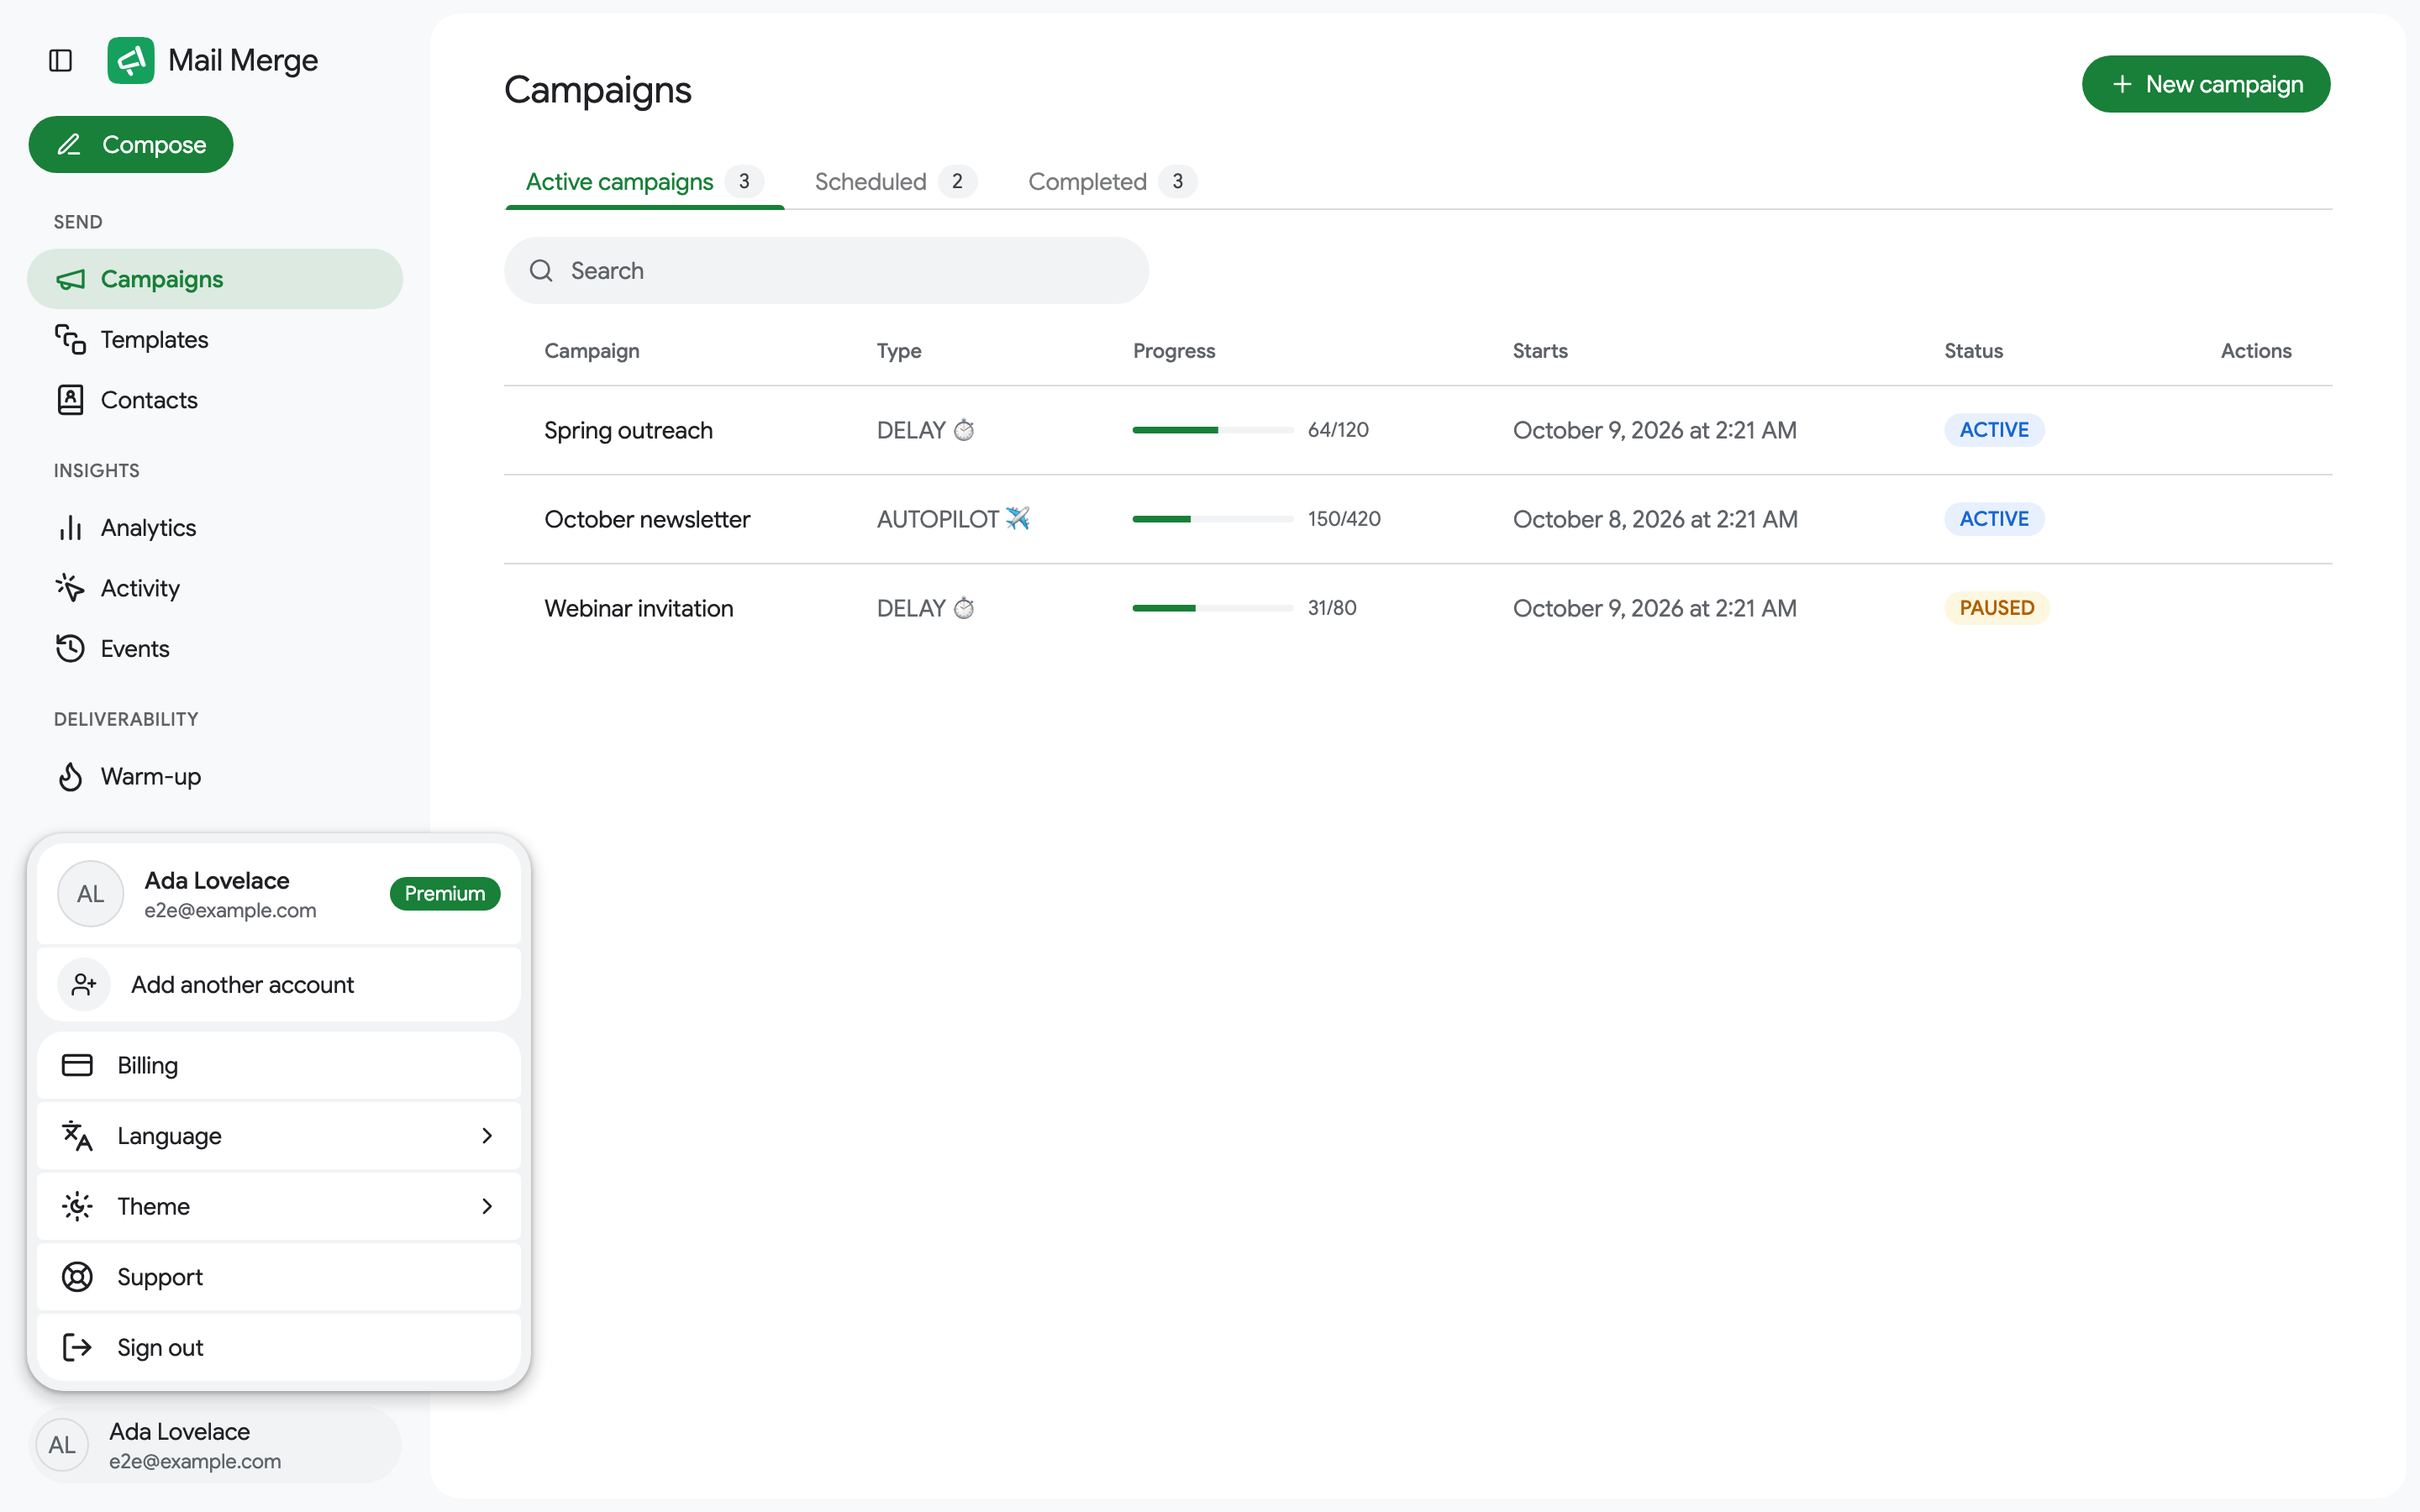The width and height of the screenshot is (2420, 1512).
Task: Click the Spring outreach progress bar
Action: coord(1212,430)
